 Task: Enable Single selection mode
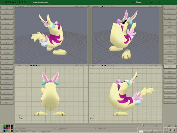(170, 67)
